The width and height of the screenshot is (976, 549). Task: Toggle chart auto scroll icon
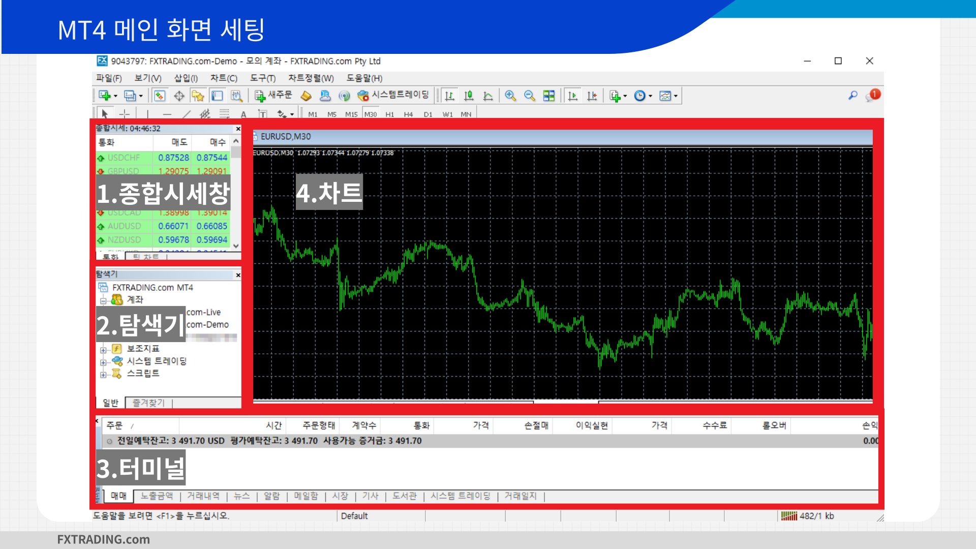(x=573, y=96)
